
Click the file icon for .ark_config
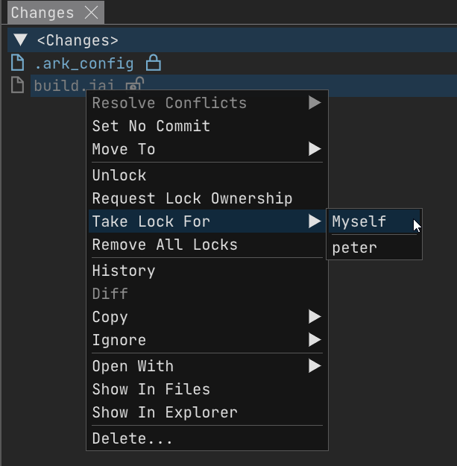(x=18, y=63)
